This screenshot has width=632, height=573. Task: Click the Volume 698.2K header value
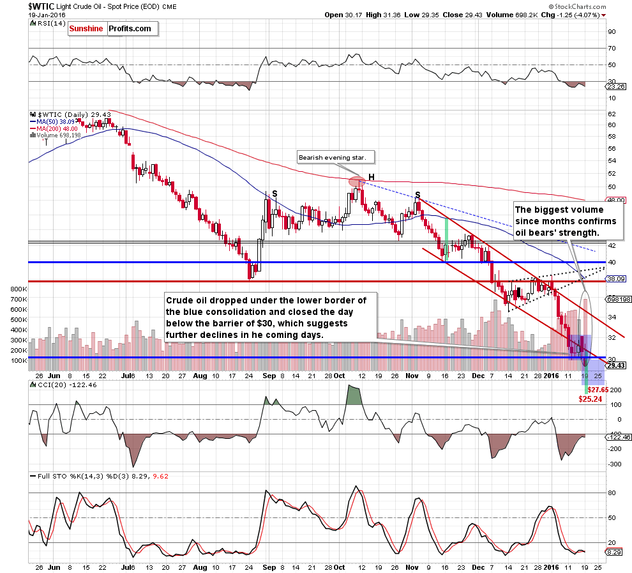[x=512, y=15]
